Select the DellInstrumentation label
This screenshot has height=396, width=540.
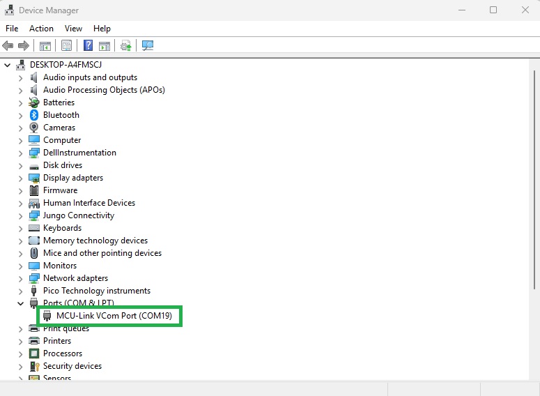(79, 152)
